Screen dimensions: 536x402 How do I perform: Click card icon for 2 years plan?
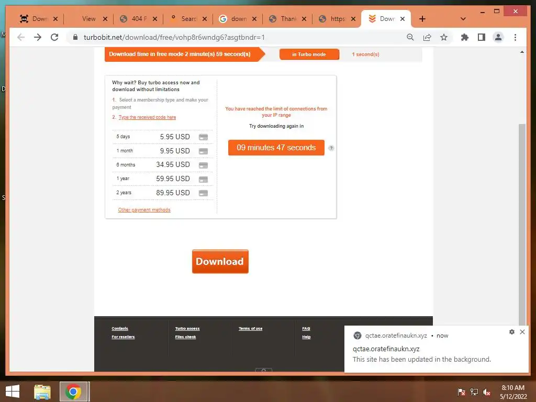[x=204, y=193]
